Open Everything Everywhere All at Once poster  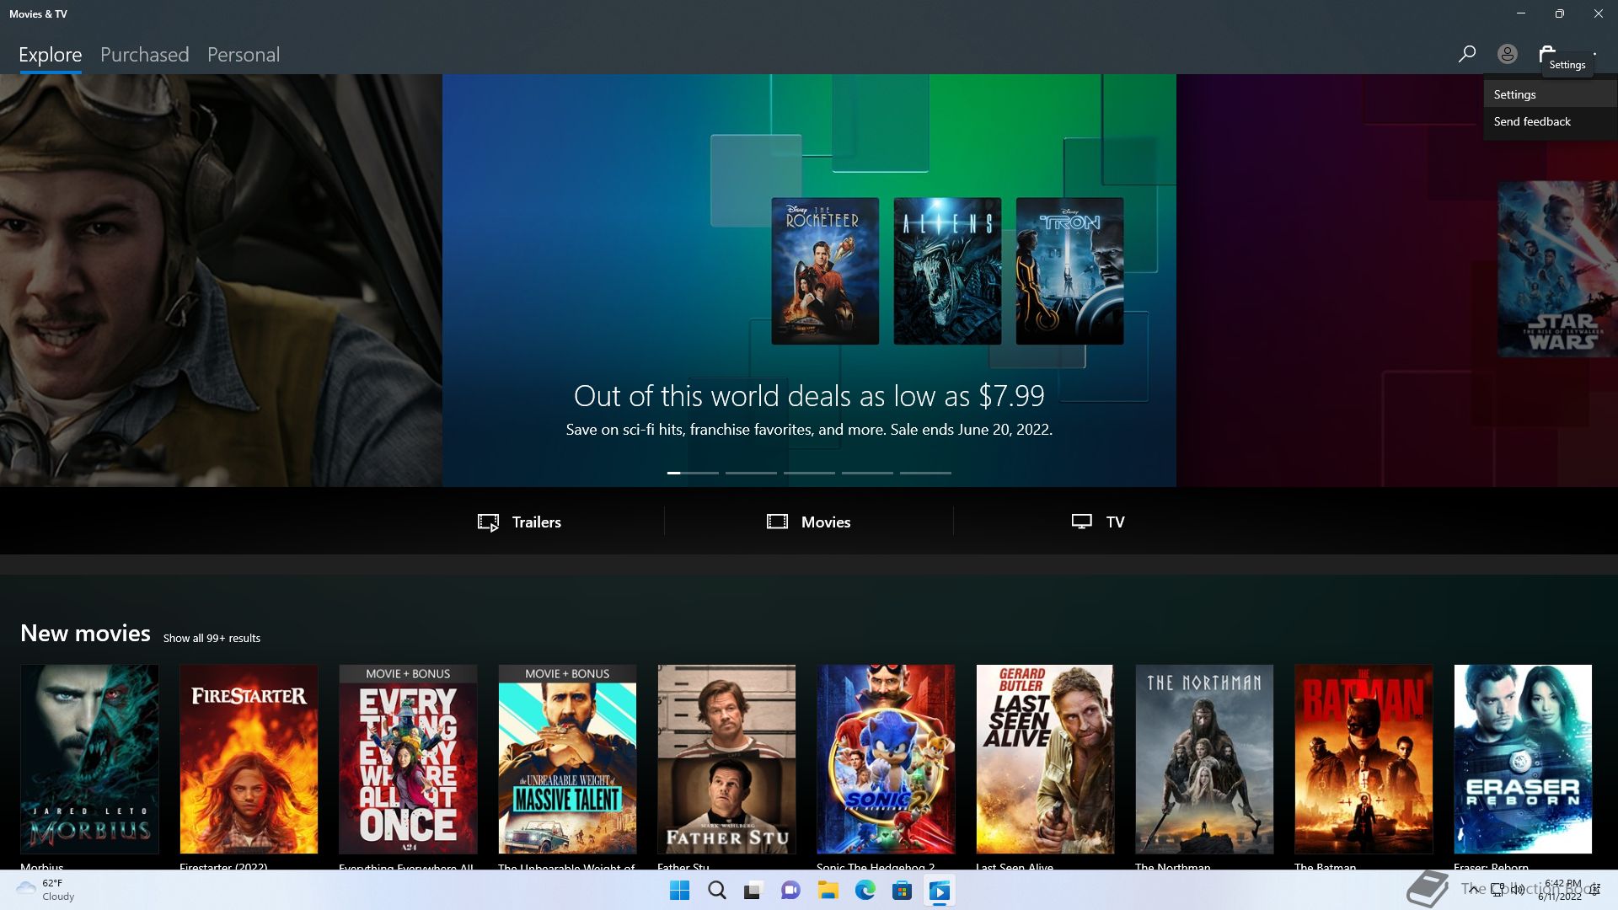pos(408,759)
